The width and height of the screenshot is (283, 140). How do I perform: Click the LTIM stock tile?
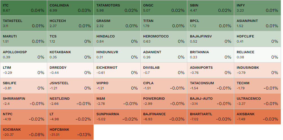click(x=23, y=70)
